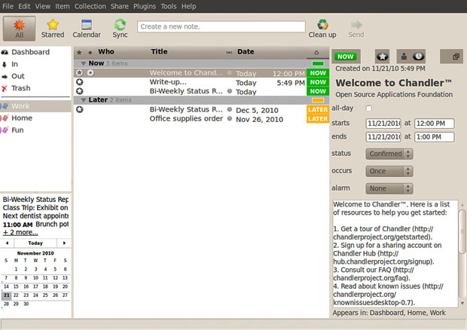The image size is (467, 330).
Task: Open the Out collection
Action: tap(18, 76)
